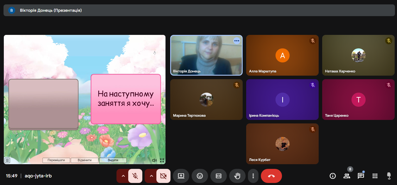
Task: Click the Перемішати button
Action: pos(56,160)
